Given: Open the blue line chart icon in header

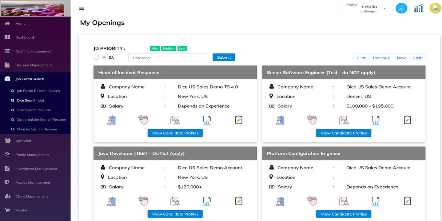Looking at the screenshot, I should pyautogui.click(x=401, y=8).
